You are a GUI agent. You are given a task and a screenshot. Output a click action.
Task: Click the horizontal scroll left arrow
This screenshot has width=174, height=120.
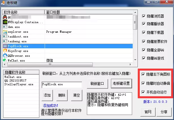5,64
